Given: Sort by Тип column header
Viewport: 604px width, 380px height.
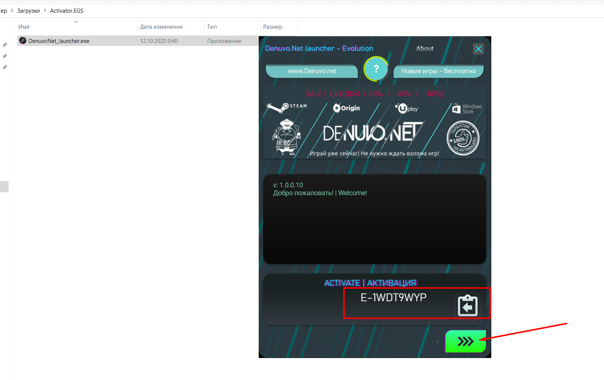Looking at the screenshot, I should (232, 27).
